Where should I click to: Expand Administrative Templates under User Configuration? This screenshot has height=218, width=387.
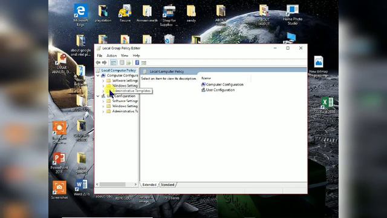[x=103, y=111]
